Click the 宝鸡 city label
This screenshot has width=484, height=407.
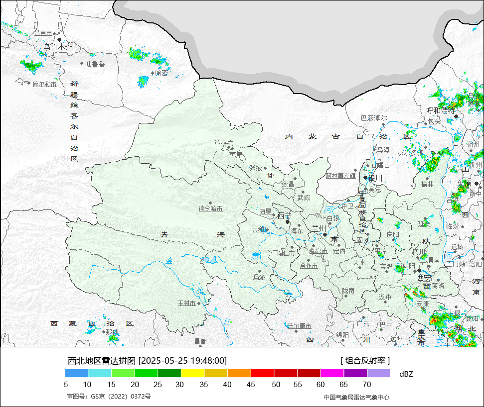[386, 266]
